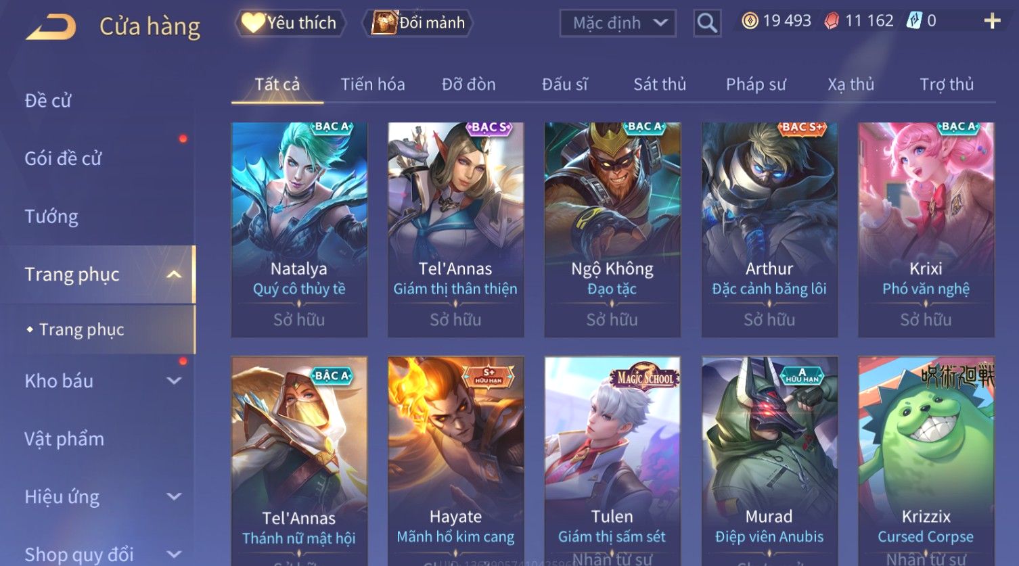Collapse the Trang phục sidebar section
Screen dimensions: 1019x566
[174, 275]
